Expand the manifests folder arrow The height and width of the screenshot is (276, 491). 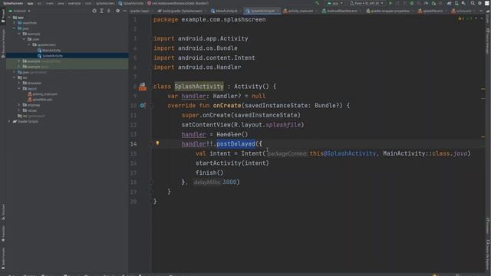click(14, 23)
